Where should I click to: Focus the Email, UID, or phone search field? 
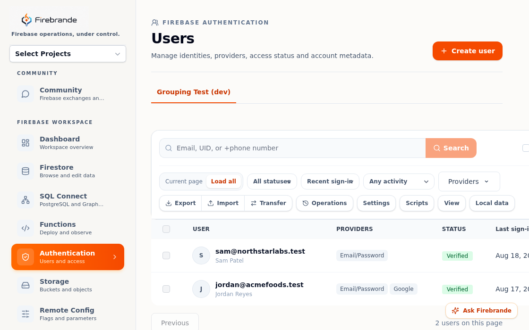point(292,148)
